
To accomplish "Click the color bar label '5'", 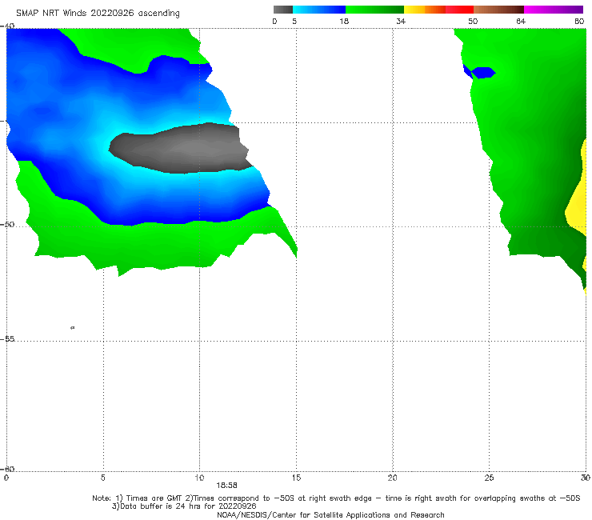I will [294, 22].
